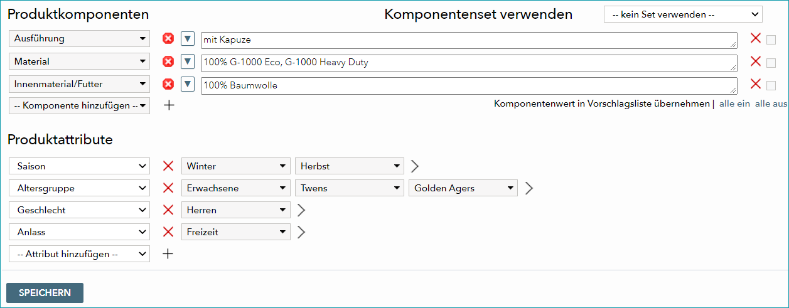
Task: Change the Erwachsene age group dropdown
Action: pos(236,188)
